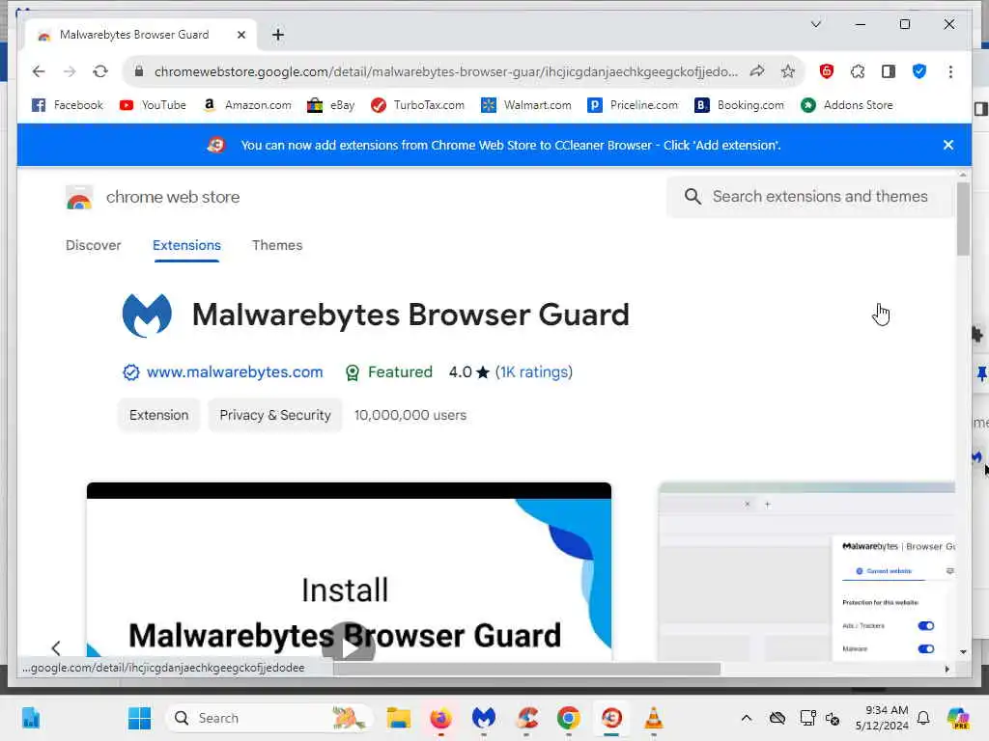989x741 pixels.
Task: Open the Browser Guard screenshot thumbnail
Action: click(x=806, y=572)
